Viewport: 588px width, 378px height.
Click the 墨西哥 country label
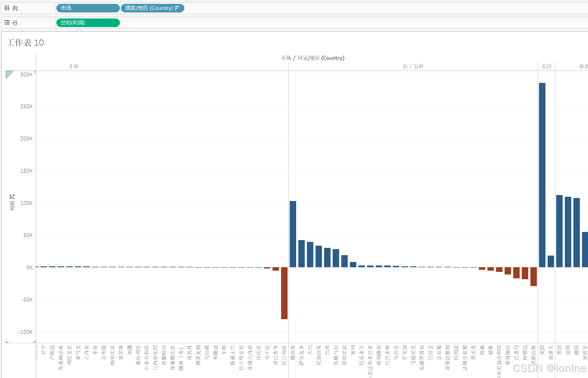tap(293, 352)
